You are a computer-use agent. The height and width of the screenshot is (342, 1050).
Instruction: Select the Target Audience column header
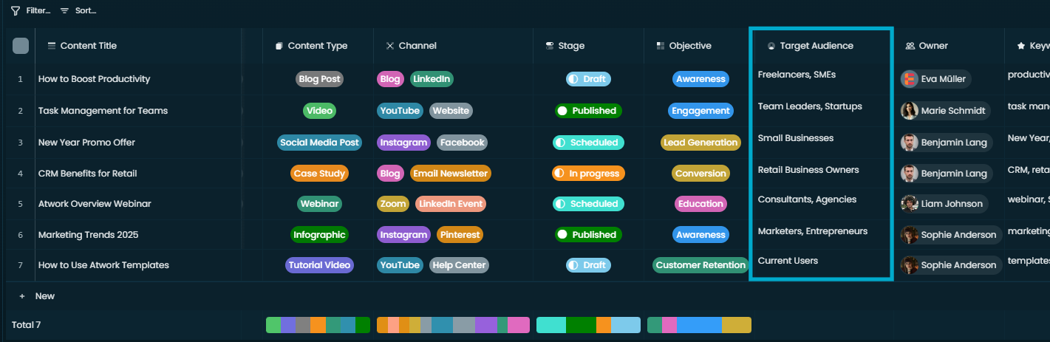point(821,46)
